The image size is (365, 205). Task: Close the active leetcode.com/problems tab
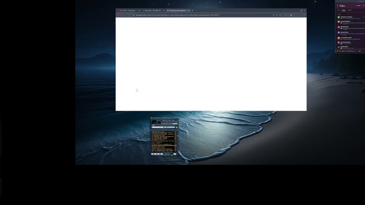189,11
